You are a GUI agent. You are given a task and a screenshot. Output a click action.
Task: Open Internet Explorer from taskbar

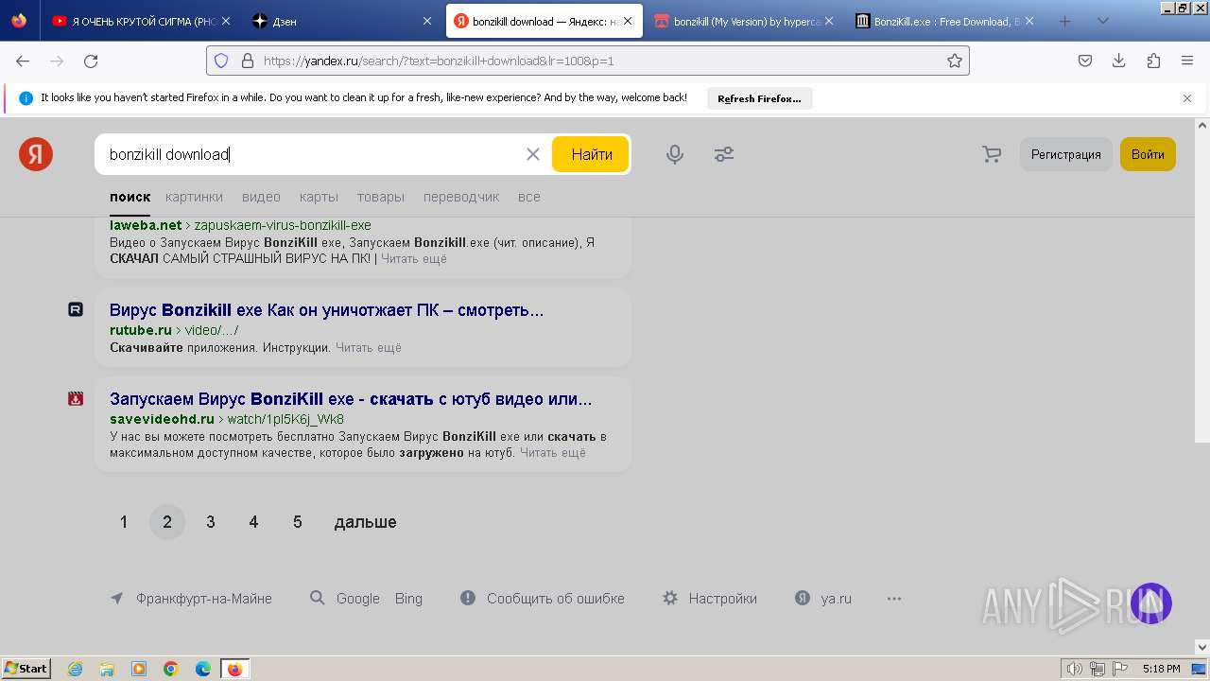coord(76,669)
